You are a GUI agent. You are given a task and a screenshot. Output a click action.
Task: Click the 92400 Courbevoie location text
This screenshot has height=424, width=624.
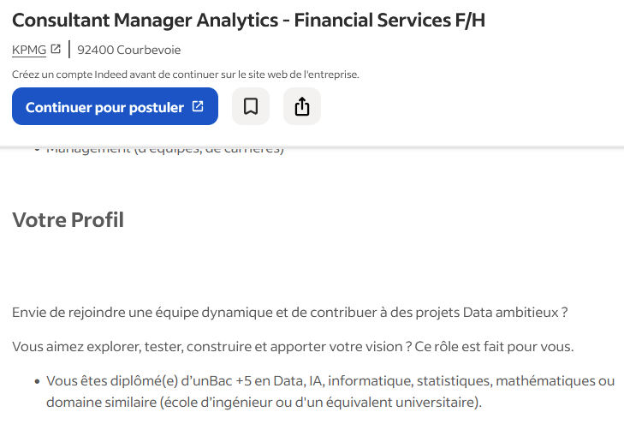pyautogui.click(x=129, y=50)
